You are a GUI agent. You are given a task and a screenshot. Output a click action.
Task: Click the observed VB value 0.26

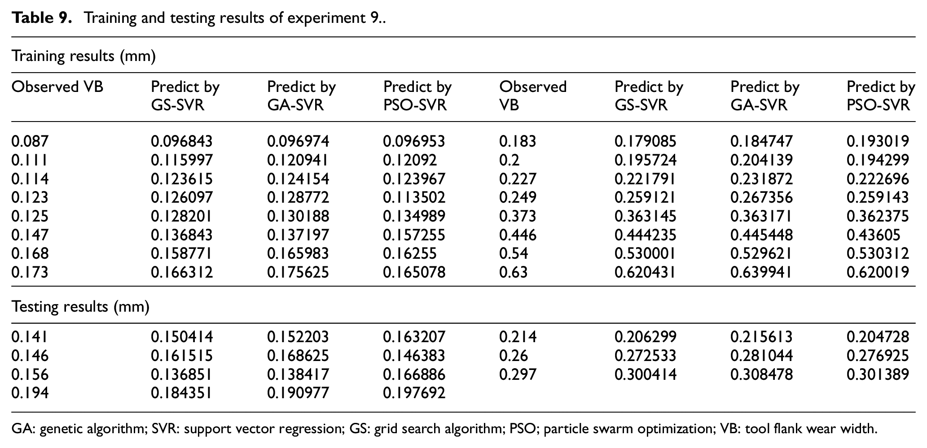click(x=514, y=356)
